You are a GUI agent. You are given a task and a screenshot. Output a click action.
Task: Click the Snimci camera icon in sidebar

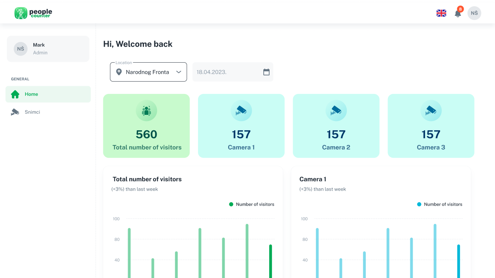pos(15,112)
